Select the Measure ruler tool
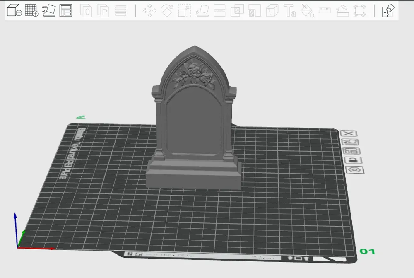This screenshot has width=414, height=278. [x=325, y=11]
